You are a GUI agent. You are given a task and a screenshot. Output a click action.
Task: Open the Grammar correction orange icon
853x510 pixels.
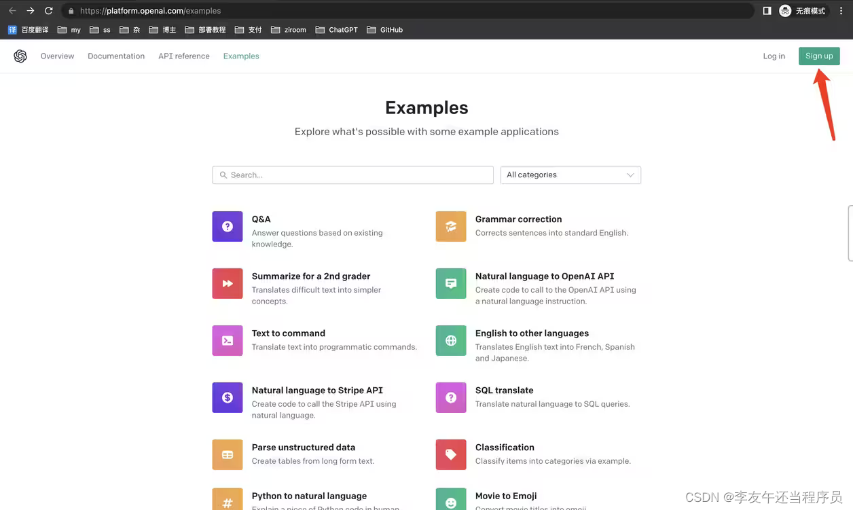click(451, 227)
